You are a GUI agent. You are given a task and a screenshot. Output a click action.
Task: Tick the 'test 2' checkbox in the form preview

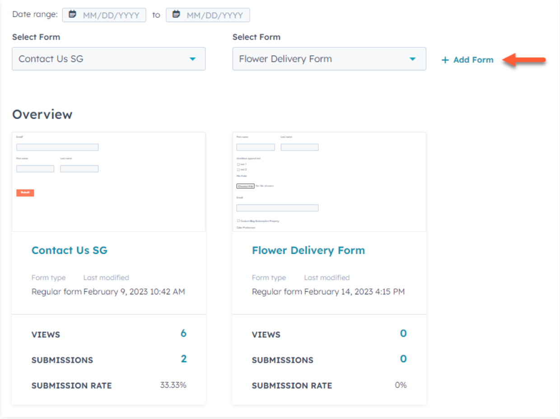click(x=238, y=170)
